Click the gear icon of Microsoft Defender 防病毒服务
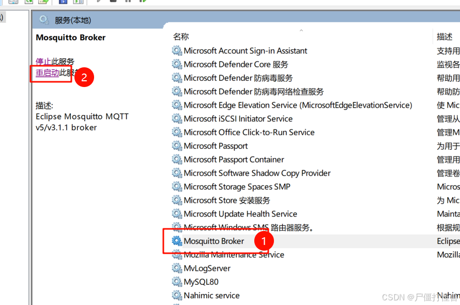Screen dimensions: 460x305 pos(177,78)
